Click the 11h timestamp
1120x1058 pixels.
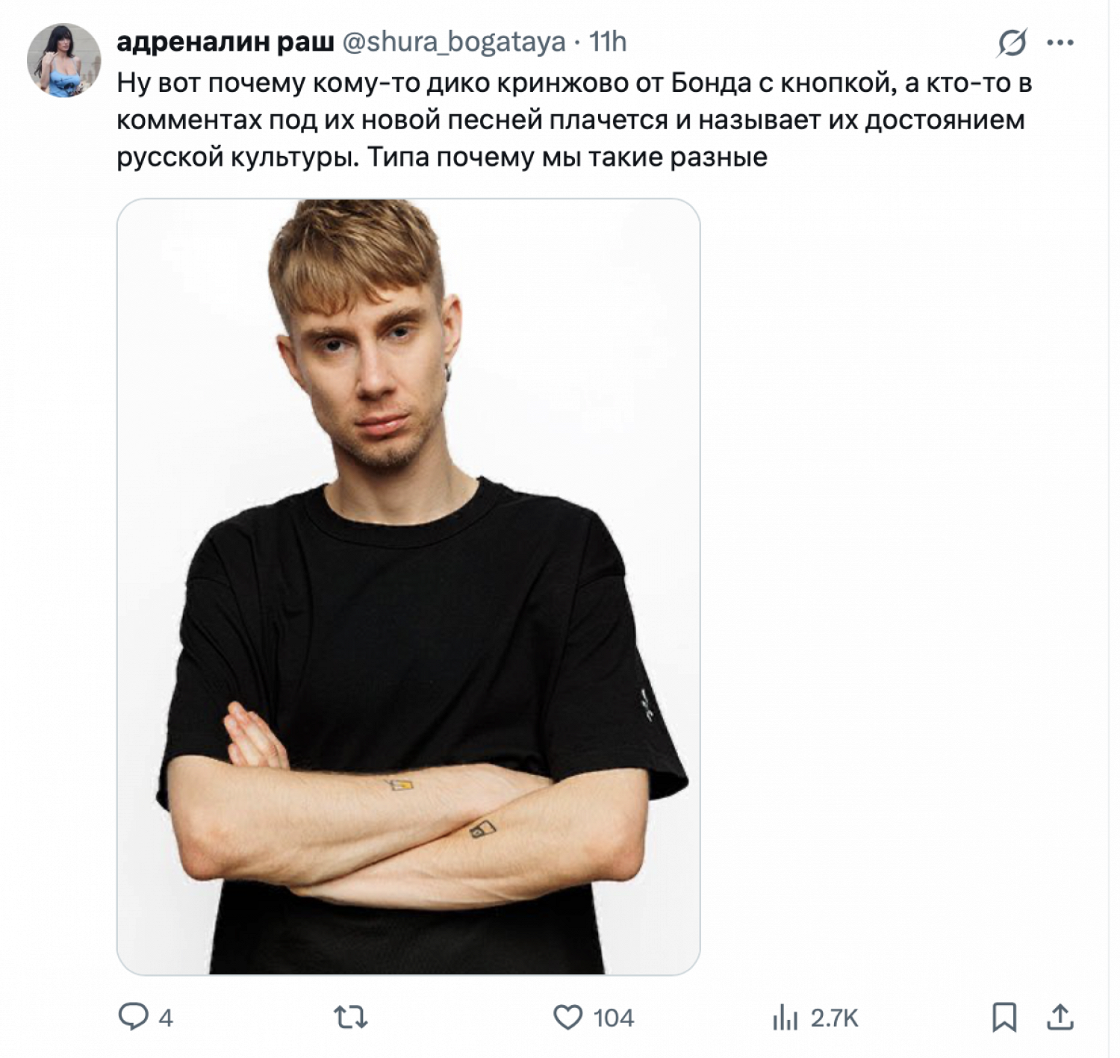[608, 43]
